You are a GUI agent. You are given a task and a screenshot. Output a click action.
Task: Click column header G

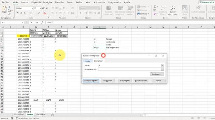pos(74,27)
